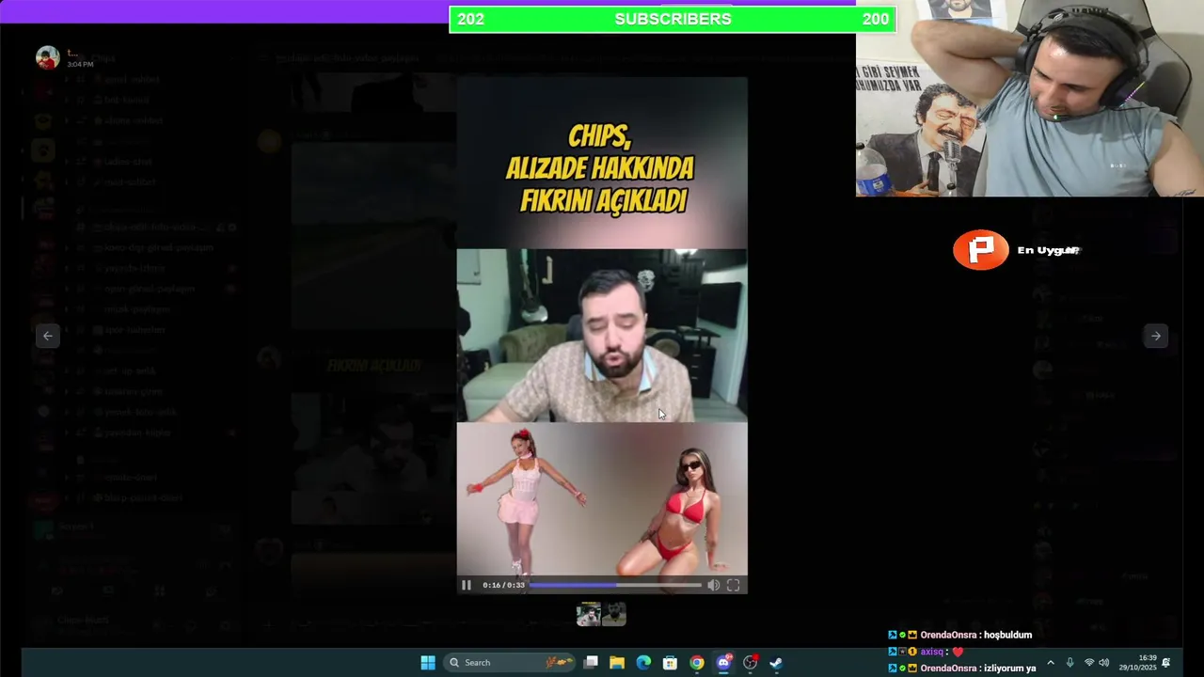The height and width of the screenshot is (677, 1204).
Task: Expand hidden system tray icons chevron
Action: 1051,662
